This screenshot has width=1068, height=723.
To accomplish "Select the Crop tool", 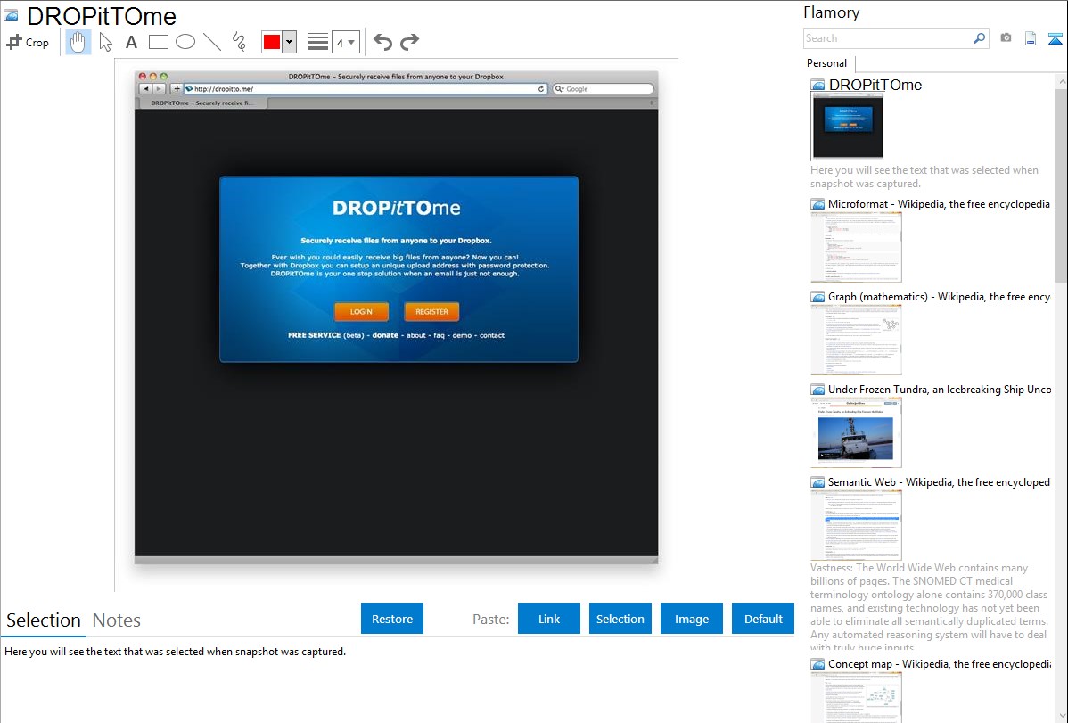I will click(28, 42).
